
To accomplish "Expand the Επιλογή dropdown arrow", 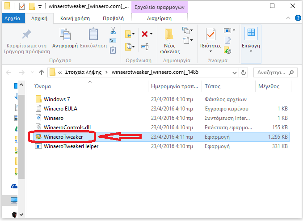I will pyautogui.click(x=251, y=51).
